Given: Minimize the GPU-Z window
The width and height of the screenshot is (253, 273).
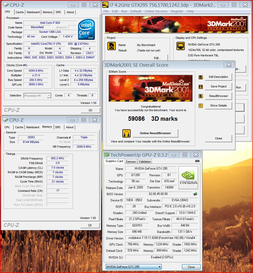Looking at the screenshot, I should [x=174, y=155].
